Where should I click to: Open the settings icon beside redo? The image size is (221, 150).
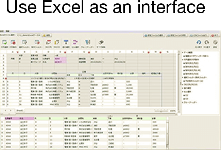[x=215, y=42]
